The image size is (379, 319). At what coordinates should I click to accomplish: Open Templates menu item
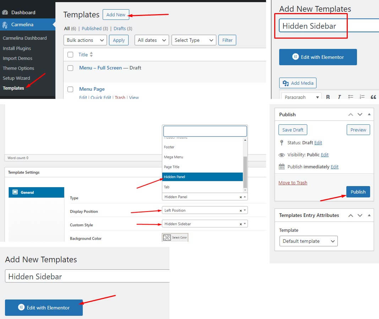pos(13,88)
